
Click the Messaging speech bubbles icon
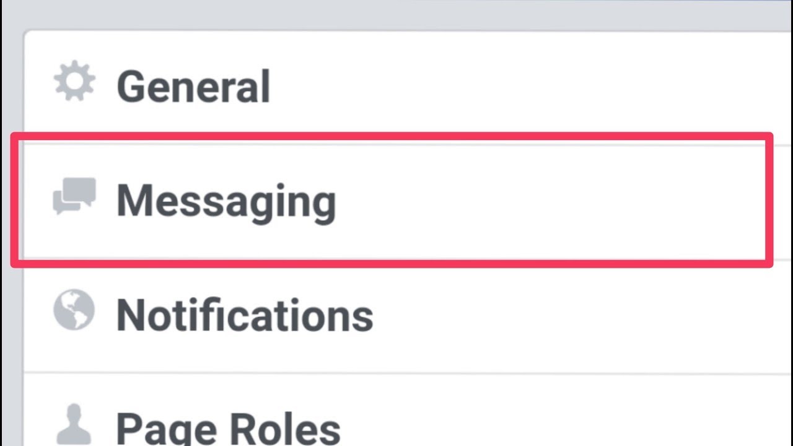(74, 196)
